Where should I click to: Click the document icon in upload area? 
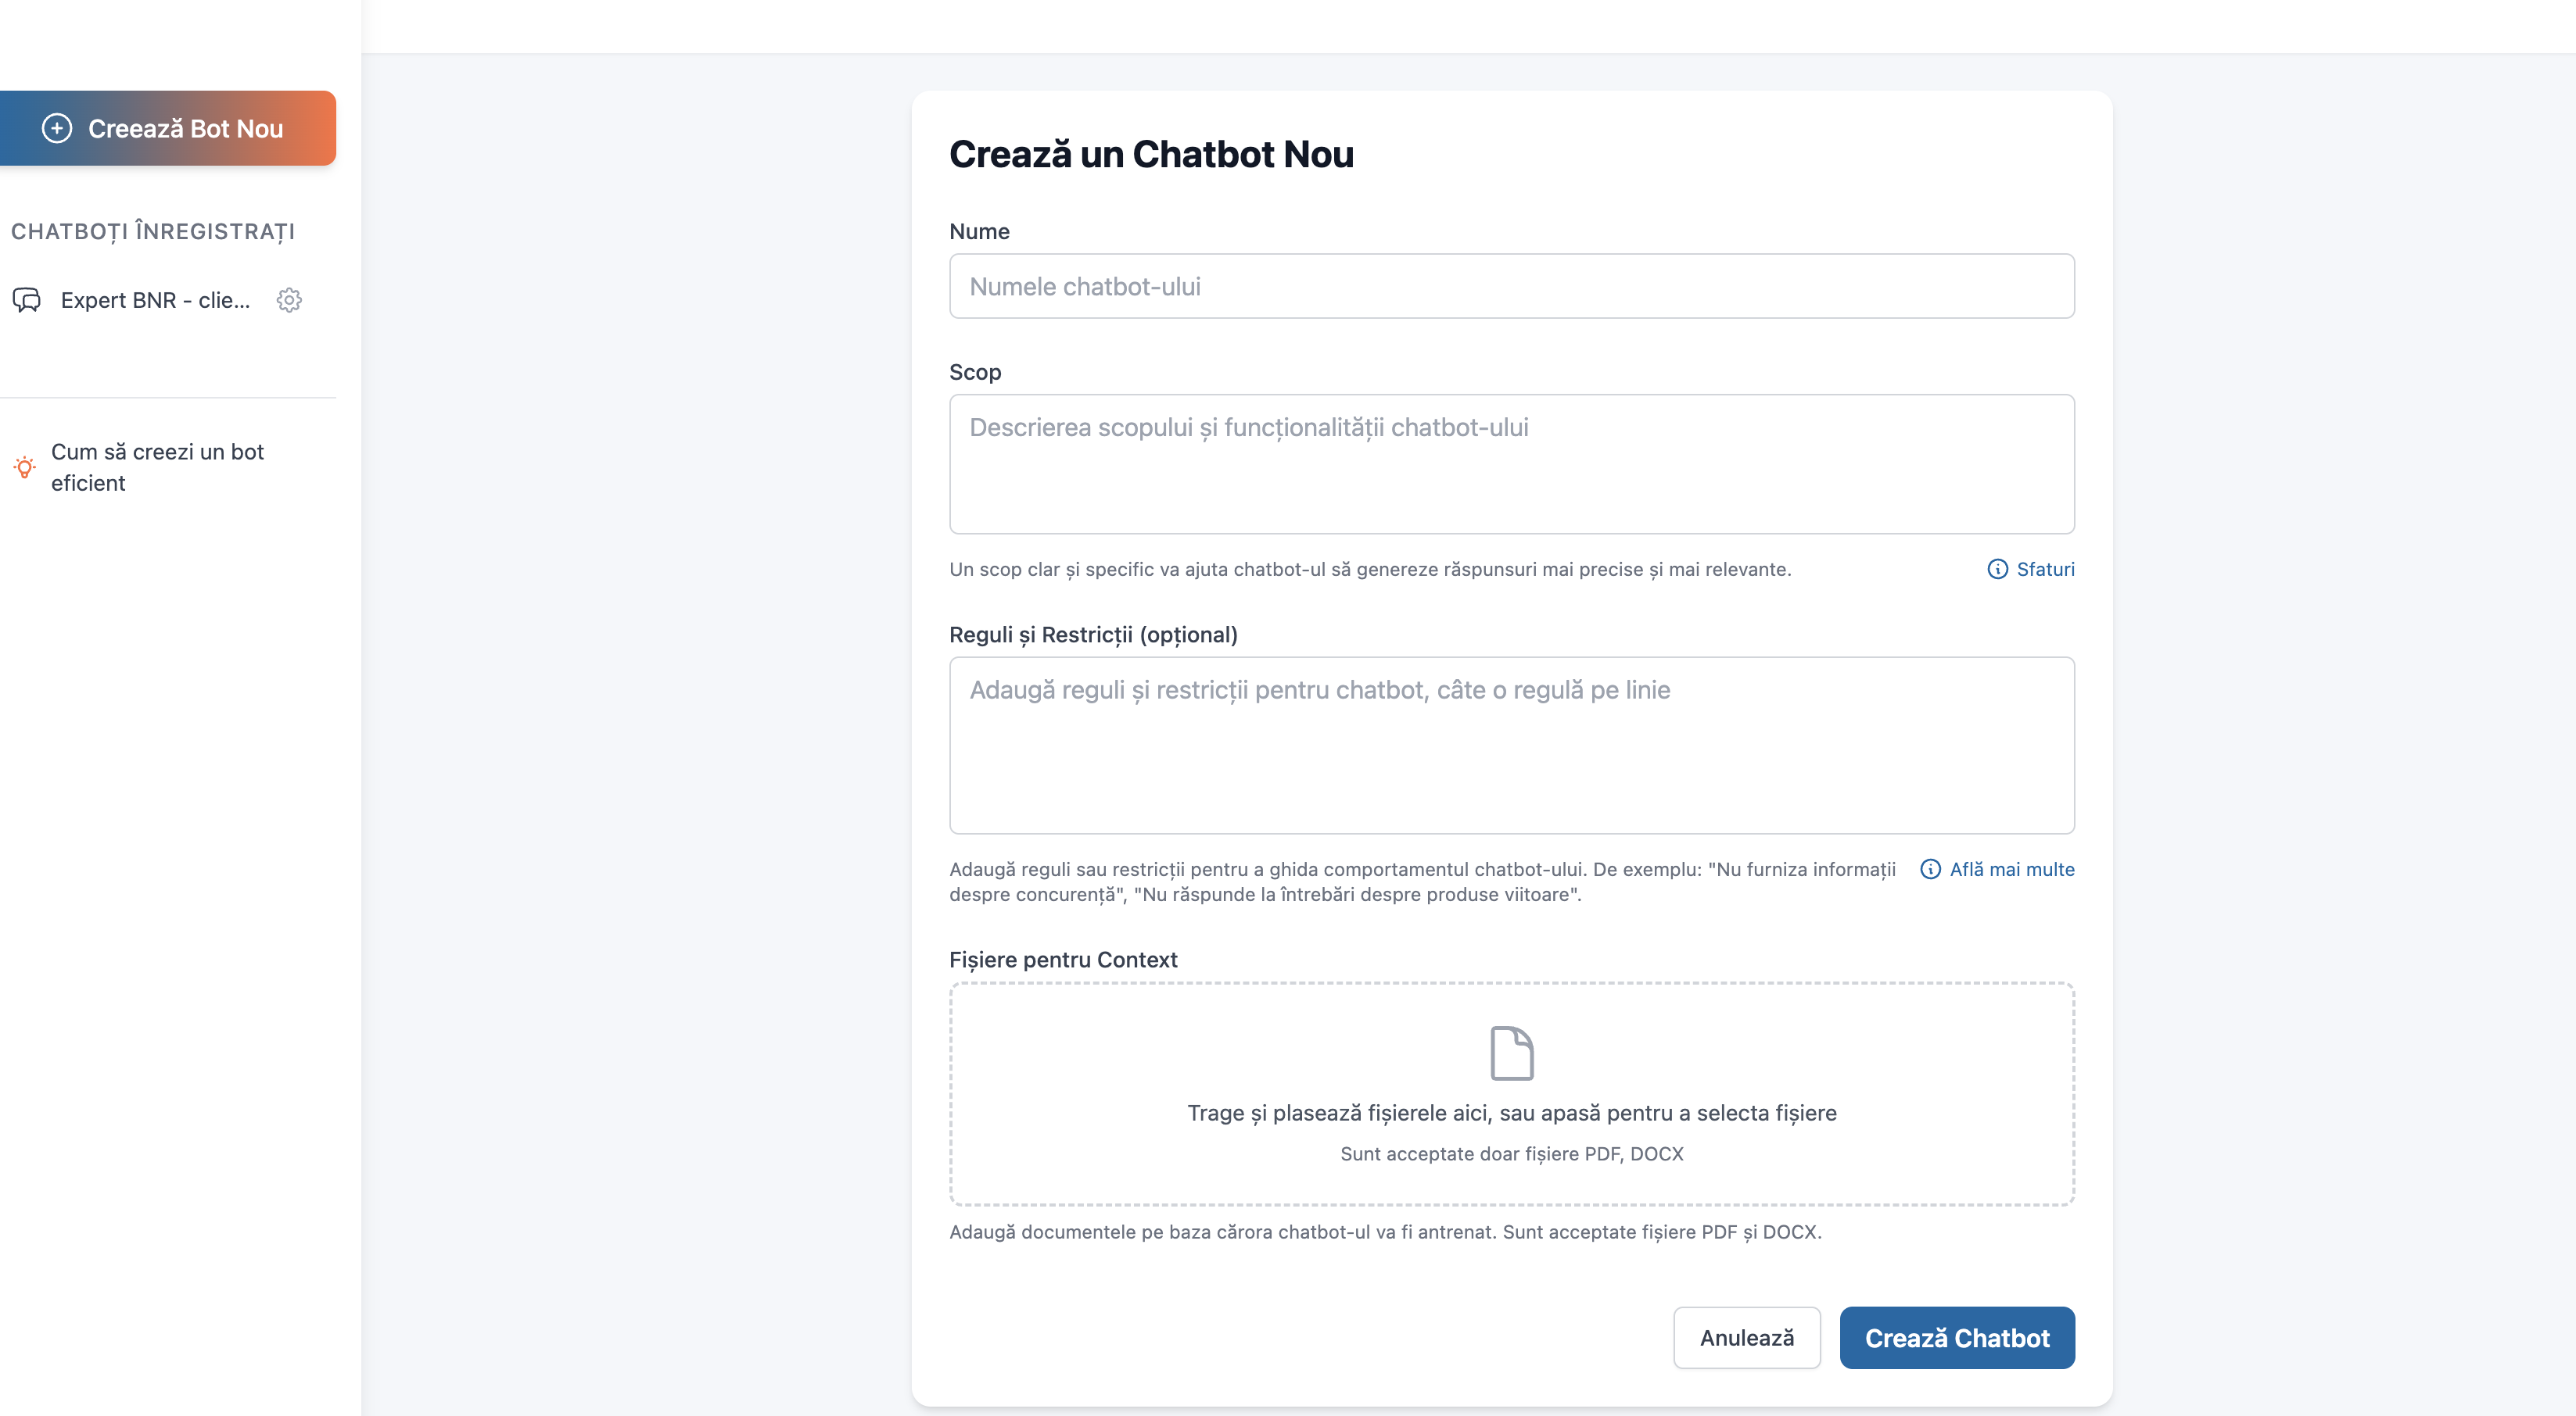(x=1511, y=1053)
